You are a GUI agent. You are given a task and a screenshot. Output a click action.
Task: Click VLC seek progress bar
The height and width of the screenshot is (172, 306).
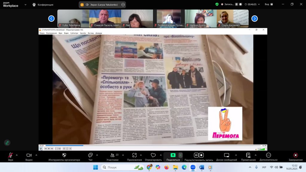coord(153,145)
